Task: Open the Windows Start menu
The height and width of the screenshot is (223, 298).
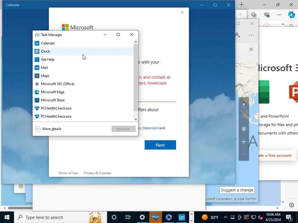Action: [x=7, y=217]
